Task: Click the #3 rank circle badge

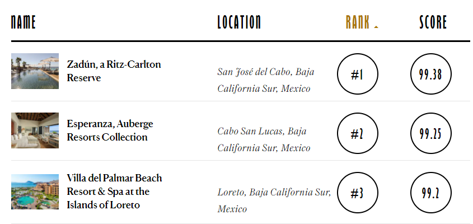Action: pyautogui.click(x=358, y=194)
